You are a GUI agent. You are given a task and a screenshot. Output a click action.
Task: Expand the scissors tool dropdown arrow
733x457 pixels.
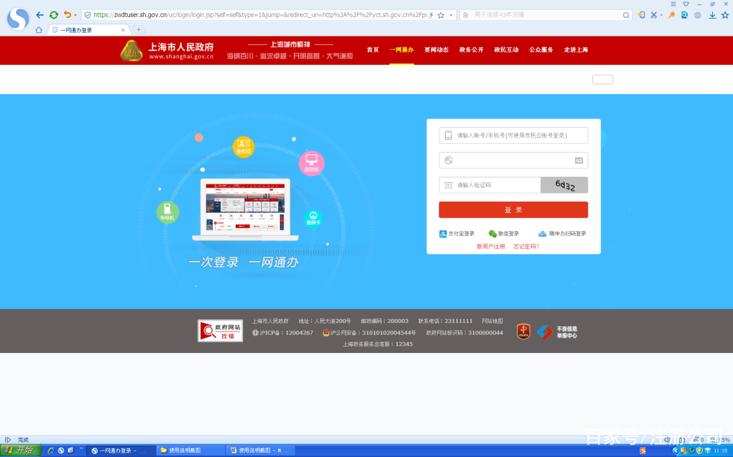[661, 16]
